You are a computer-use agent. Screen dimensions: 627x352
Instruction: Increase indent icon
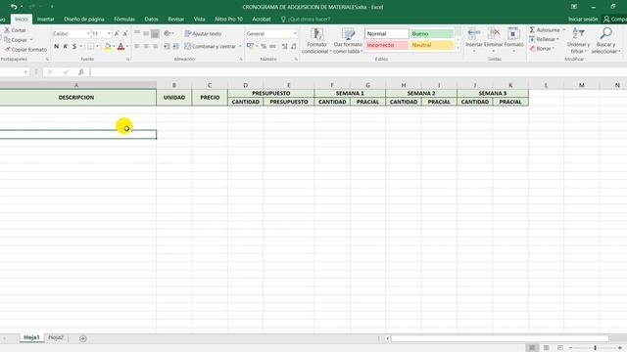[x=175, y=47]
